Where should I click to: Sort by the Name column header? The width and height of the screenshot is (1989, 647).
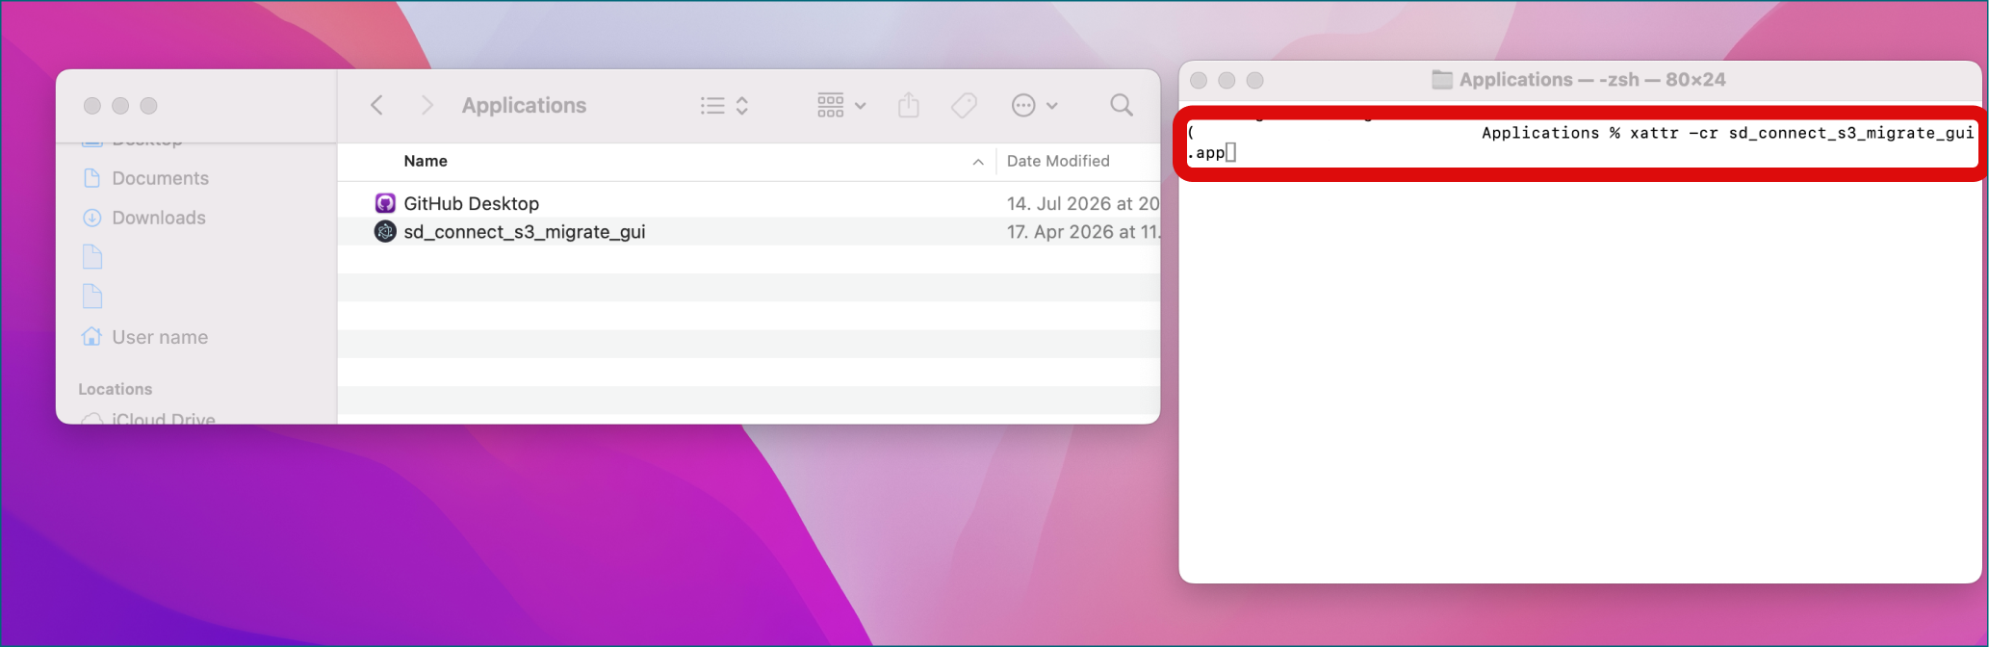[x=426, y=161]
